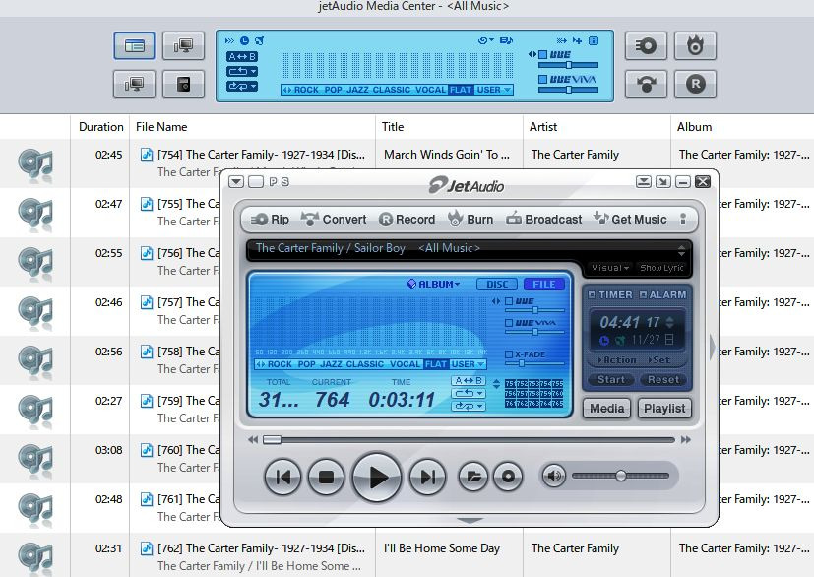Click the round R record icon at top right
The height and width of the screenshot is (577, 814).
[x=695, y=84]
